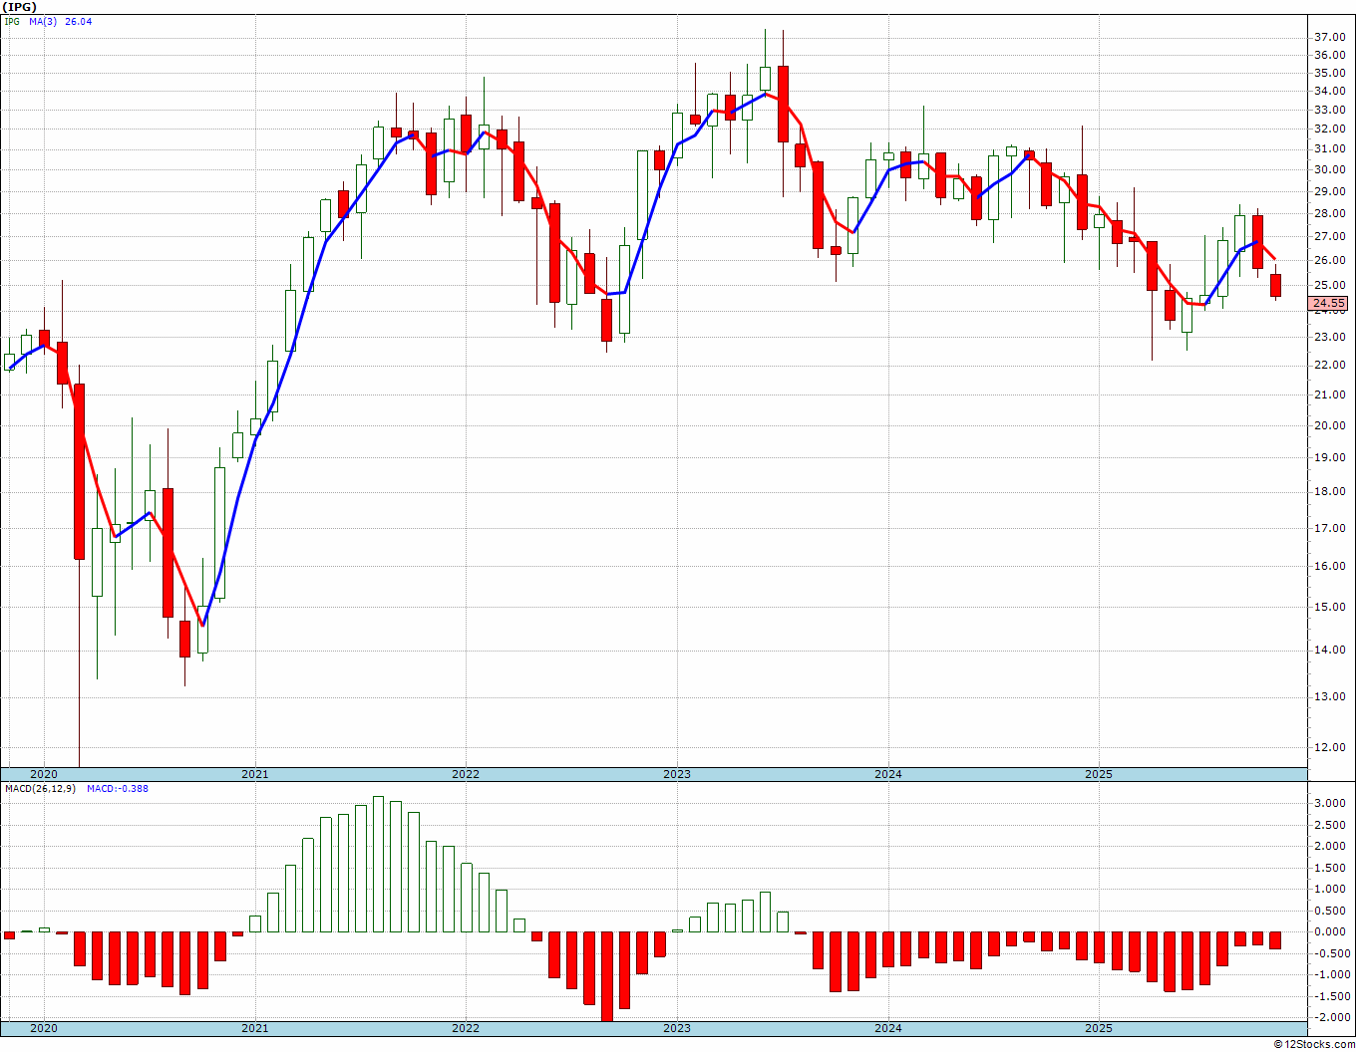Click the 37.00 price axis label
Image resolution: width=1356 pixels, height=1052 pixels.
(x=1330, y=37)
